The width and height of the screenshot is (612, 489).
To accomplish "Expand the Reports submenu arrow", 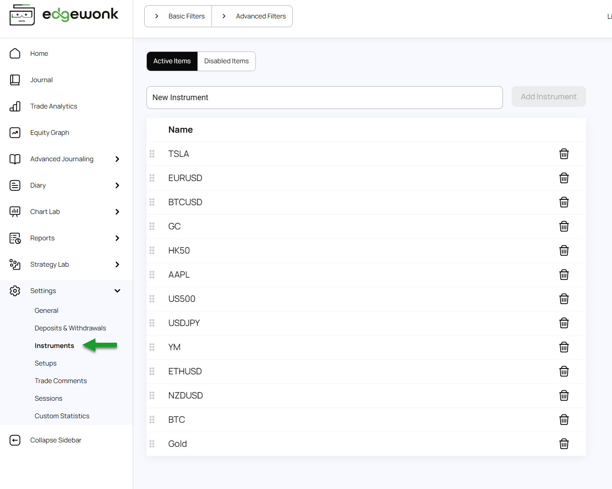I will [x=117, y=238].
